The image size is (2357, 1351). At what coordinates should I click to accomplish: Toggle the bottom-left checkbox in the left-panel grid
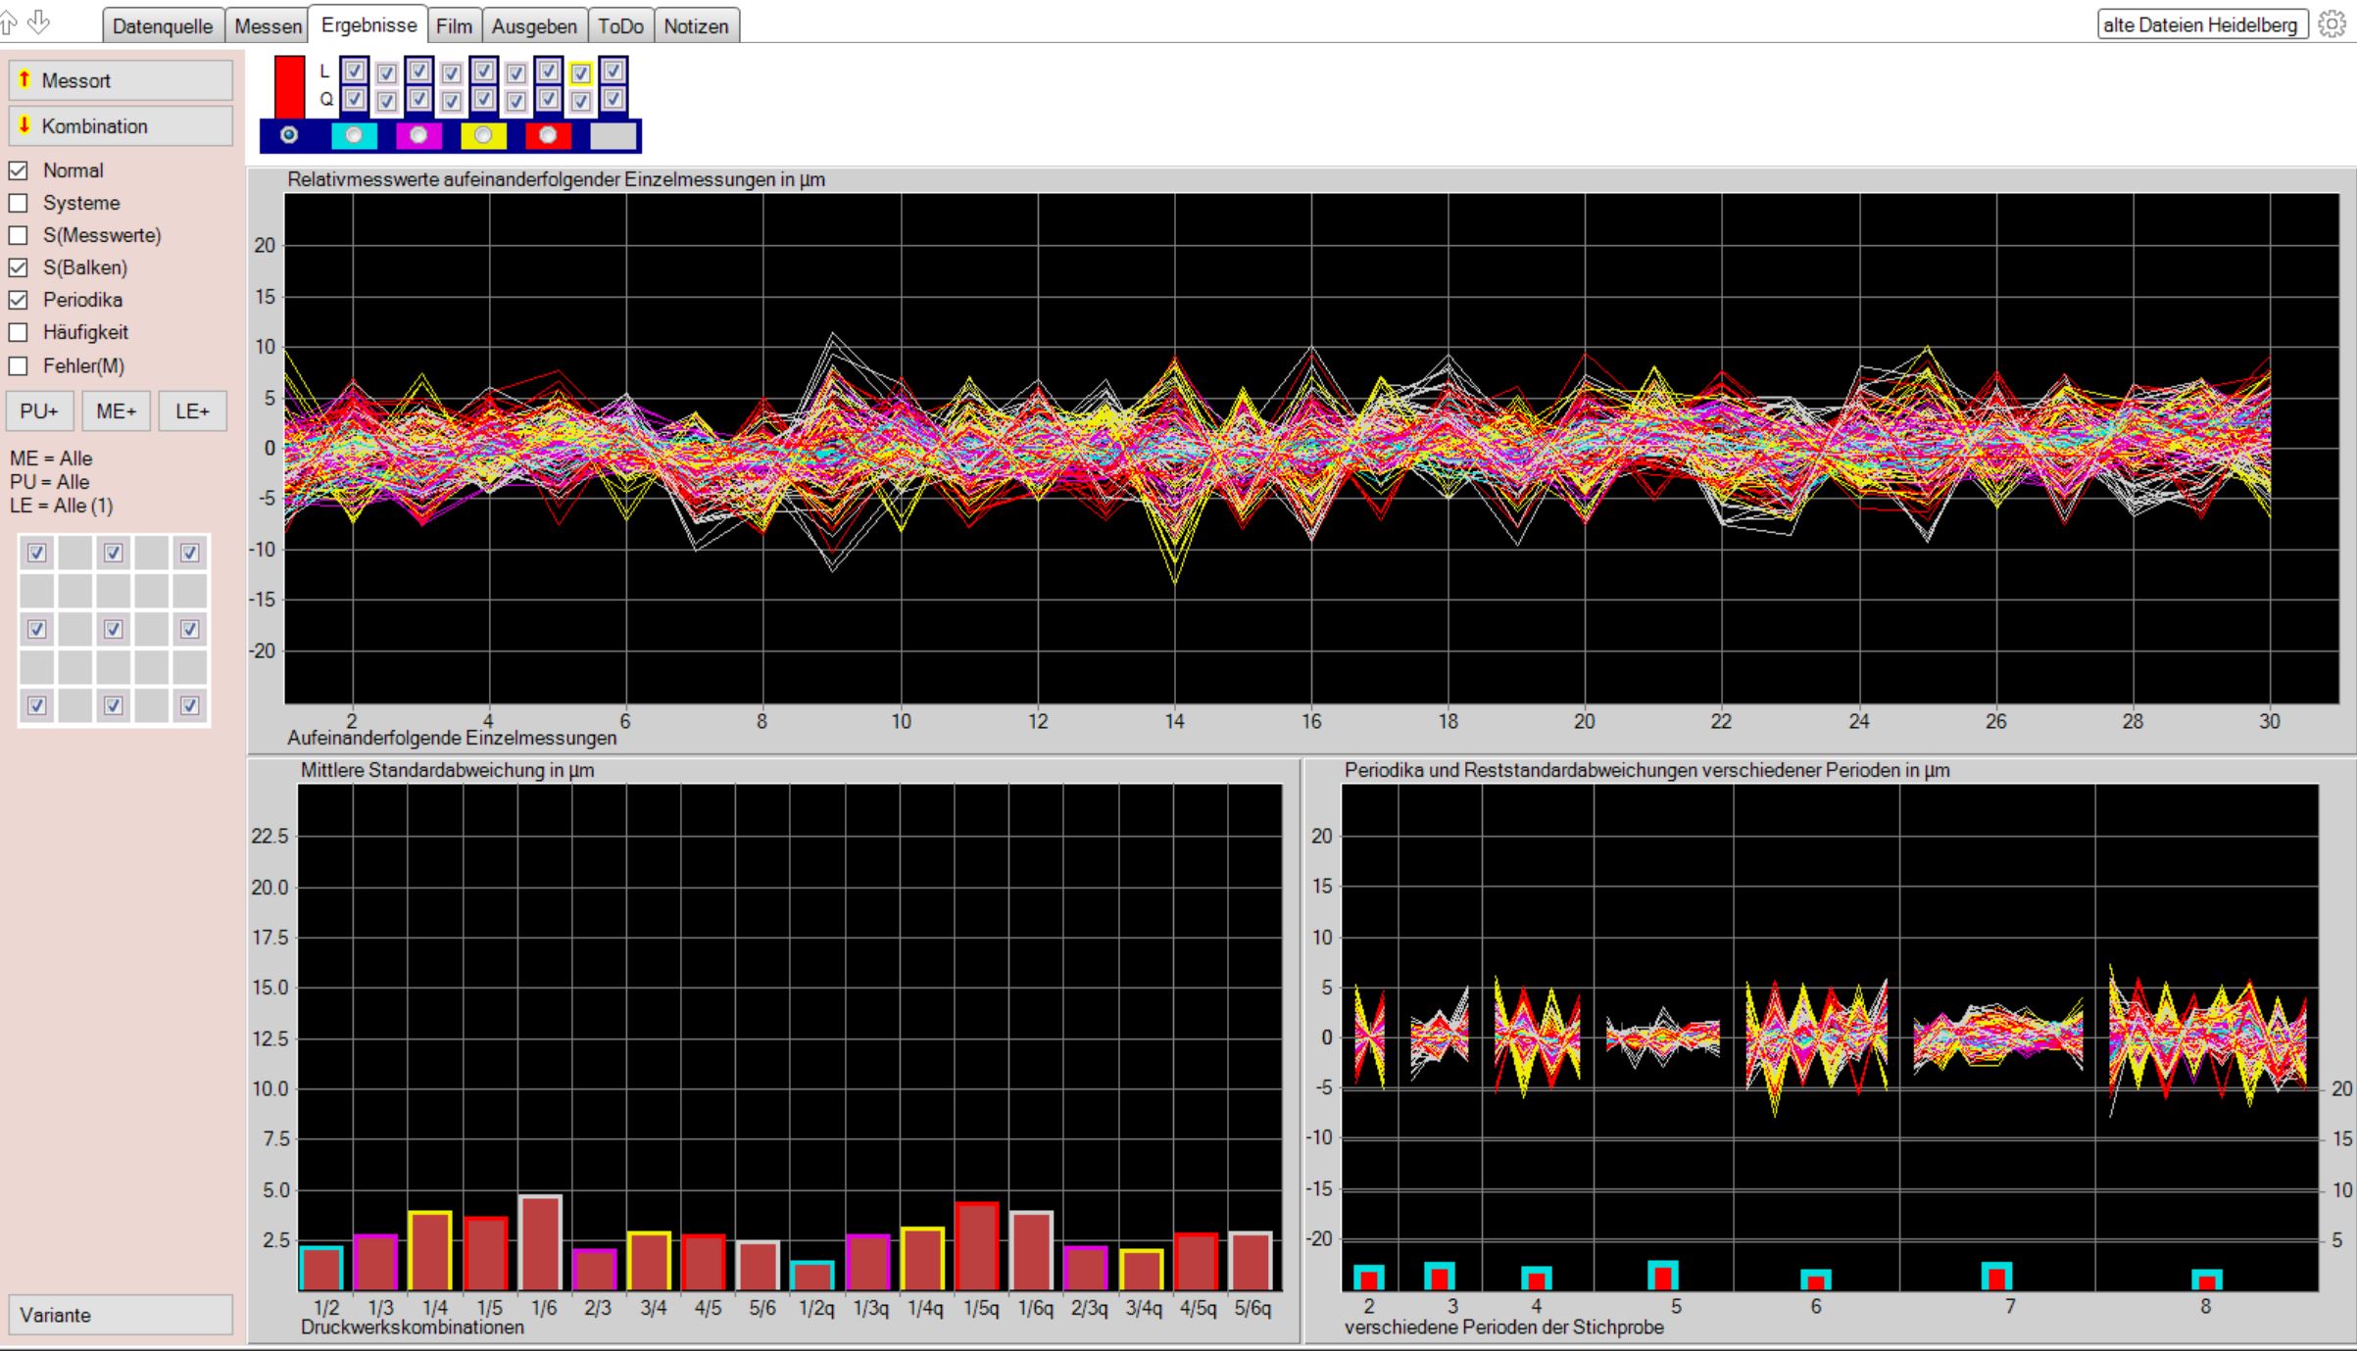click(36, 705)
